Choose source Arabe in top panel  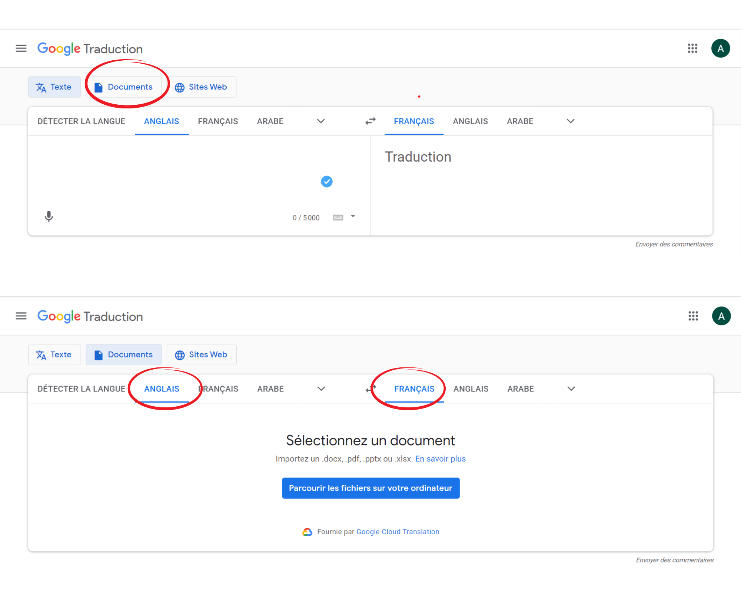coord(270,121)
